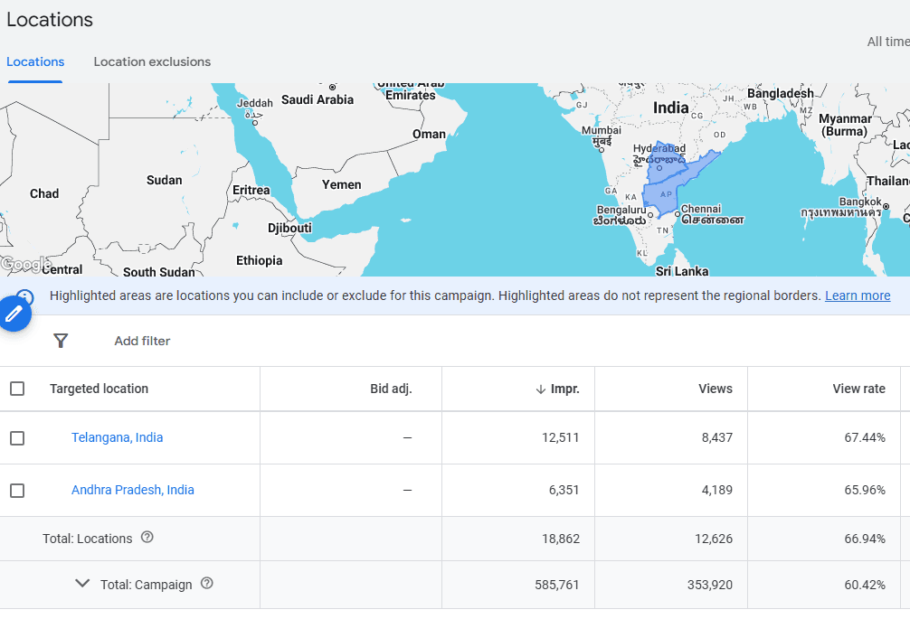Check the select-all checkbox in the table header
Screen dimensions: 910x619
(18, 388)
